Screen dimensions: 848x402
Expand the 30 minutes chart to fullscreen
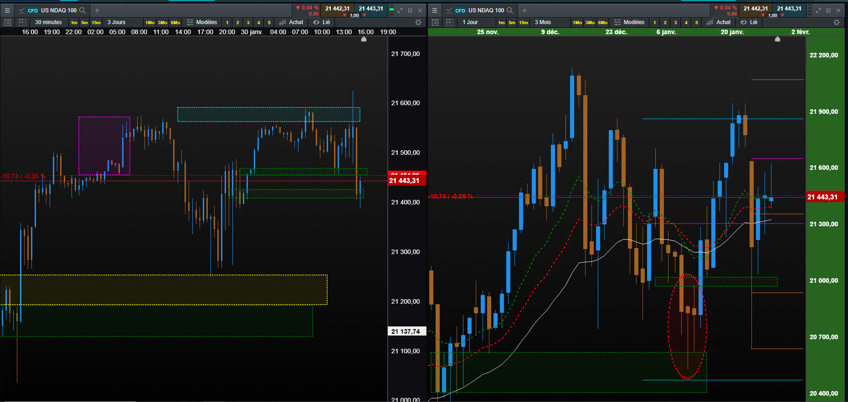tap(400, 10)
